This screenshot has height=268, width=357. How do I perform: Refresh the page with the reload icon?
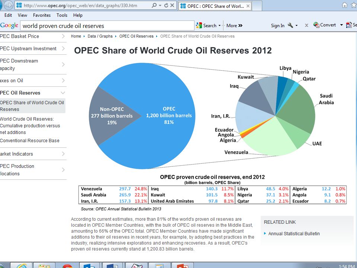(x=166, y=5)
